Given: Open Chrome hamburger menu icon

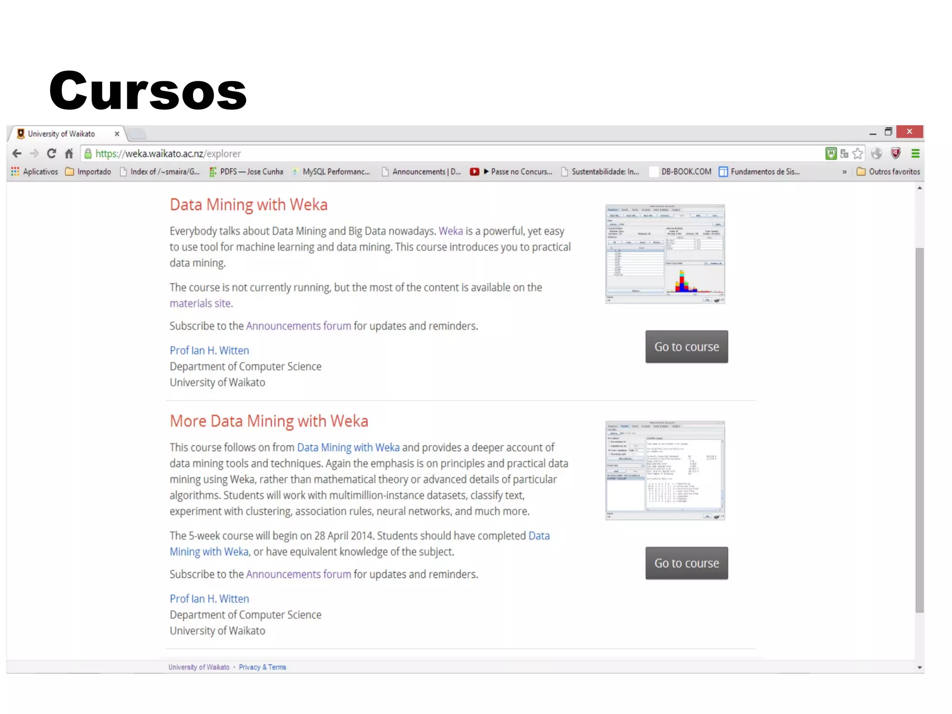Looking at the screenshot, I should pyautogui.click(x=915, y=153).
